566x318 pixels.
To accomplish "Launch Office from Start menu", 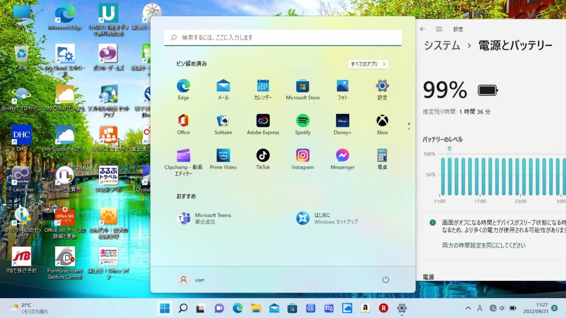I will click(x=183, y=124).
